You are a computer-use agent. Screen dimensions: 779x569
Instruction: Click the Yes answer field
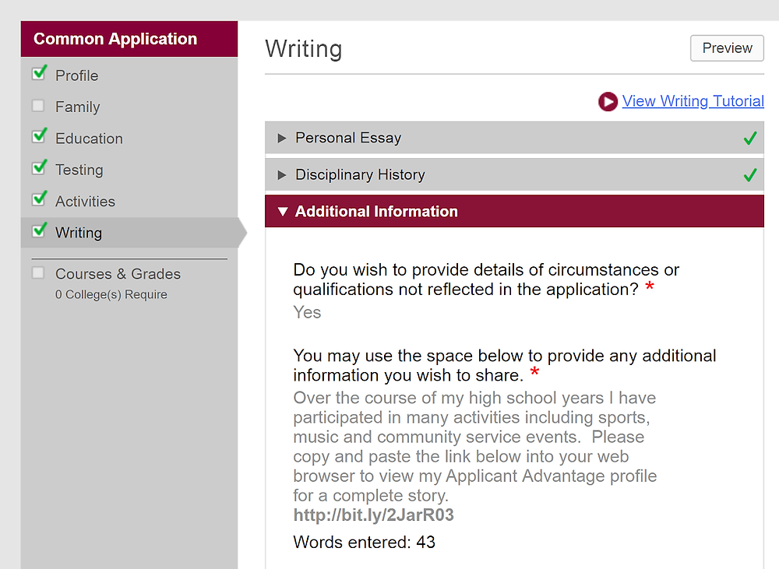(x=307, y=312)
